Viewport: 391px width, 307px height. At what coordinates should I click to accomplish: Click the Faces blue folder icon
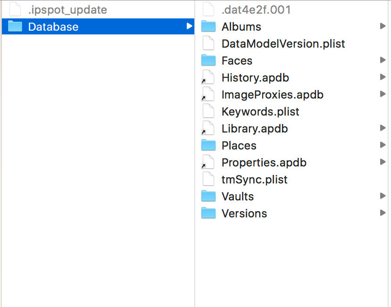[x=208, y=60]
